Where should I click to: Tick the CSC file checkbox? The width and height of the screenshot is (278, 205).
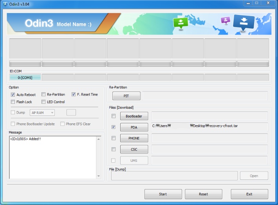click(114, 149)
